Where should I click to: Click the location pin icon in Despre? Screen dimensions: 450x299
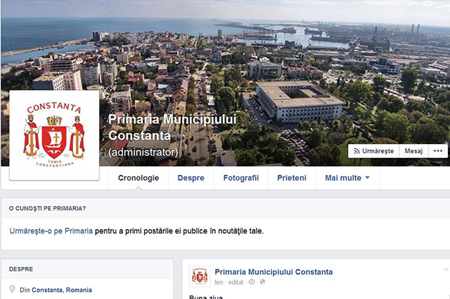[12, 289]
